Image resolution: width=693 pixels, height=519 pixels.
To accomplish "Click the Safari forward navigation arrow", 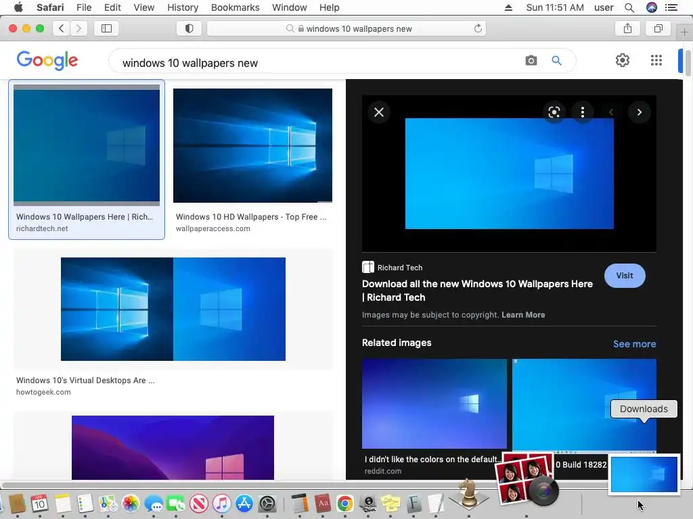I will point(79,28).
